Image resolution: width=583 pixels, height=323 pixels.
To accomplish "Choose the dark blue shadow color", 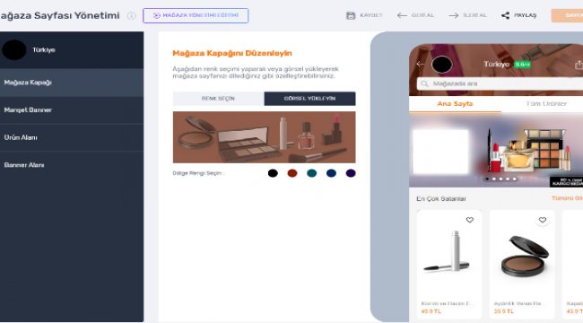I will (331, 173).
